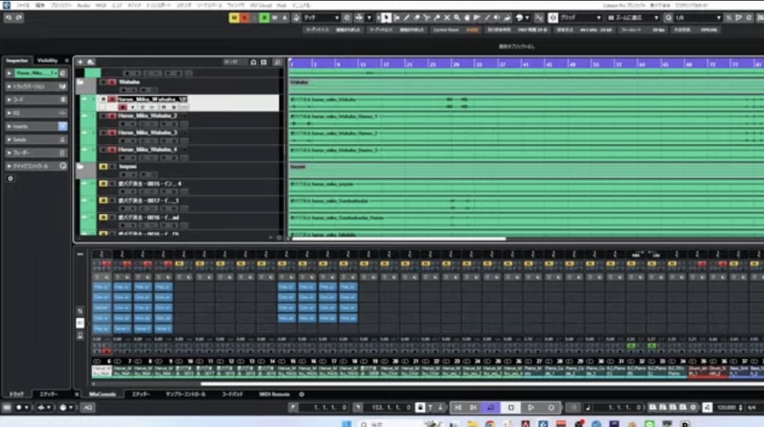The image size is (764, 427).
Task: Solo the Wahaha folder track
Action: (112, 82)
